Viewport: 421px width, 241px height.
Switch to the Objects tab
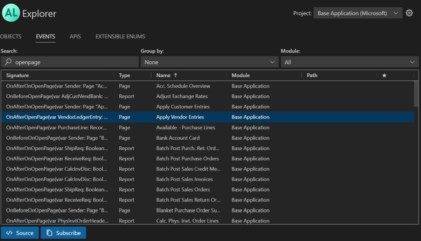pos(10,37)
